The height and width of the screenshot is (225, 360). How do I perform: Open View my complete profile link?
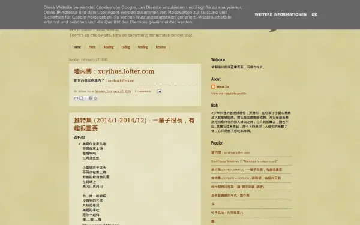point(229,94)
